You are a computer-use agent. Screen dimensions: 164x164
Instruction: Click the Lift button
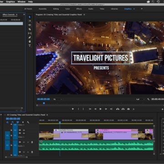(x=118, y=109)
